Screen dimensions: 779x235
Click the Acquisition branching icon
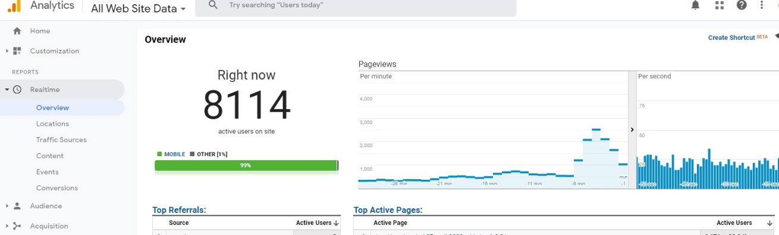click(17, 226)
